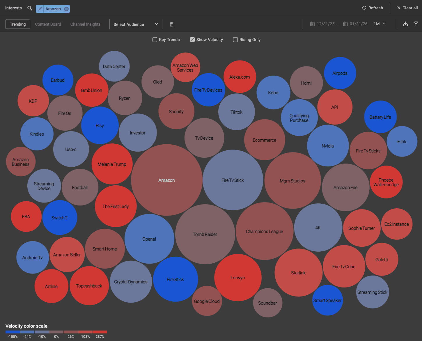Viewport: 422px width, 341px height.
Task: Enable the Rising Only checkbox
Action: 235,40
